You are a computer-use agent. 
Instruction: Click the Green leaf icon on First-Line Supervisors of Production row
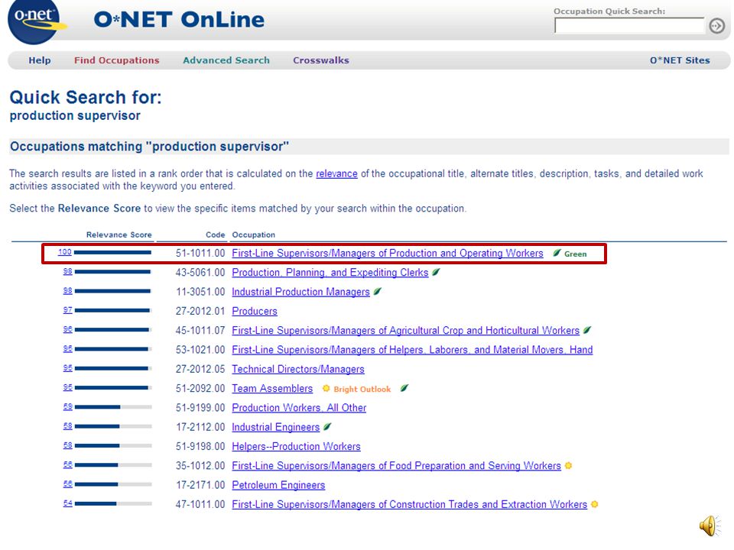pos(557,253)
